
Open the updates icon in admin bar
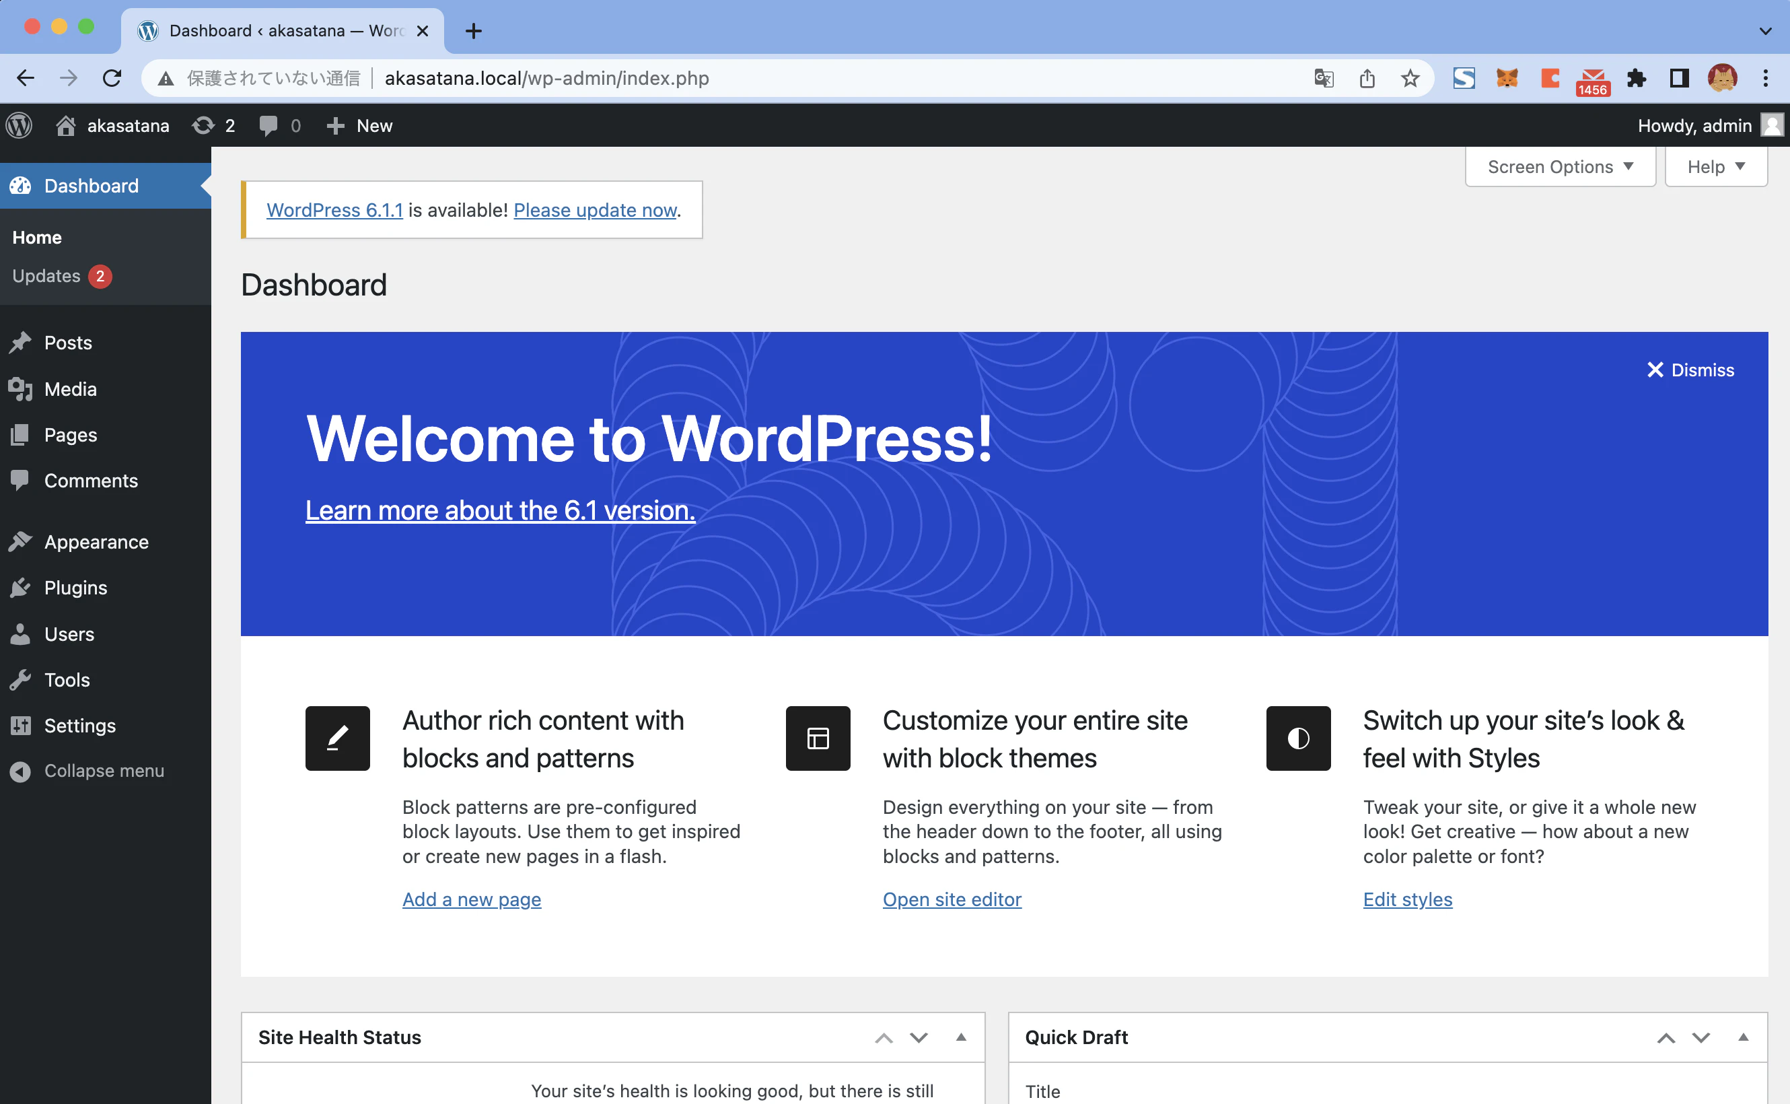click(204, 126)
